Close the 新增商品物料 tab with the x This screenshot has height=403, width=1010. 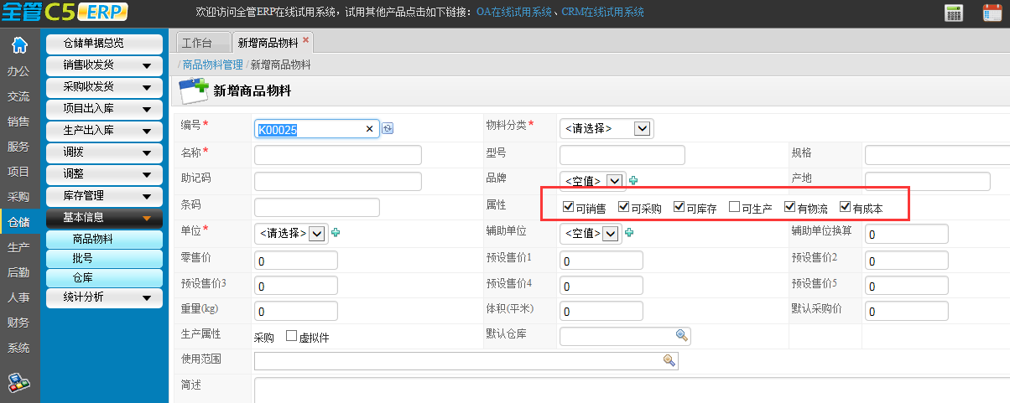pyautogui.click(x=305, y=39)
